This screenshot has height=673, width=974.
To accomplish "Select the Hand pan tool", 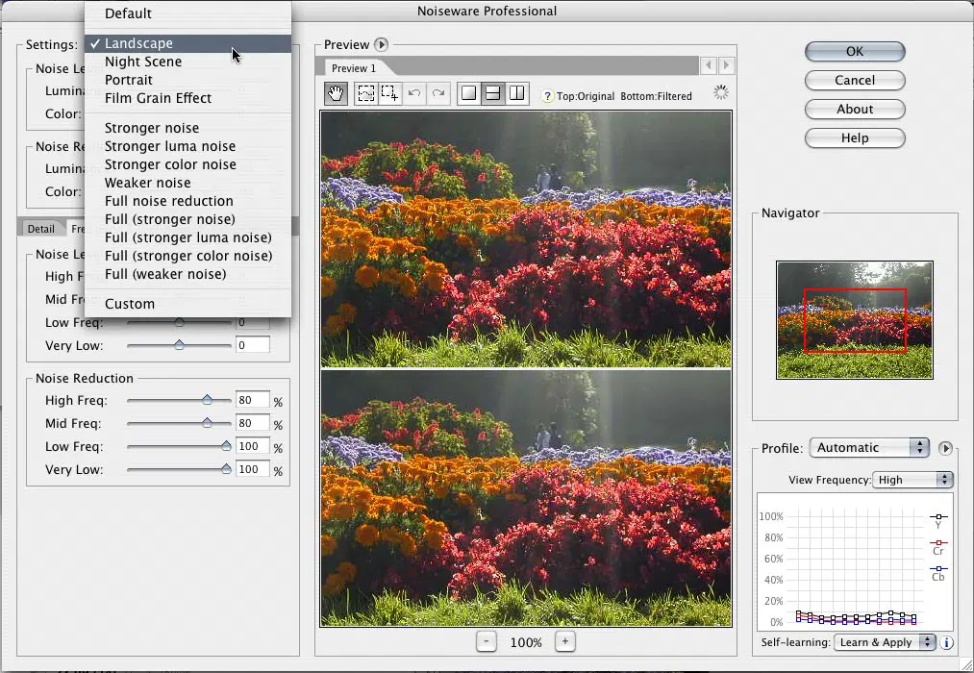I will coord(337,93).
